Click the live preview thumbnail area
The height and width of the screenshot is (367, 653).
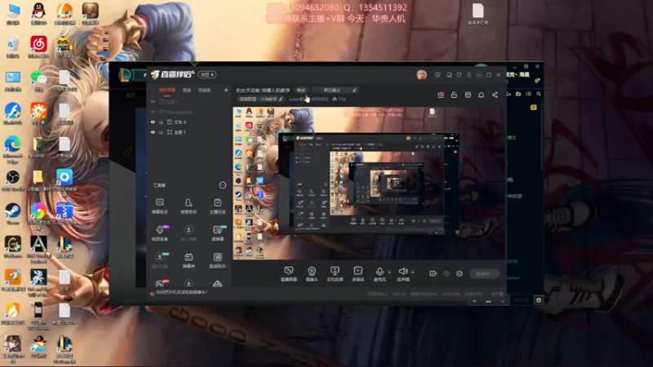(370, 183)
